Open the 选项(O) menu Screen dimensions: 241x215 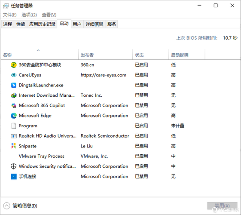pos(29,15)
